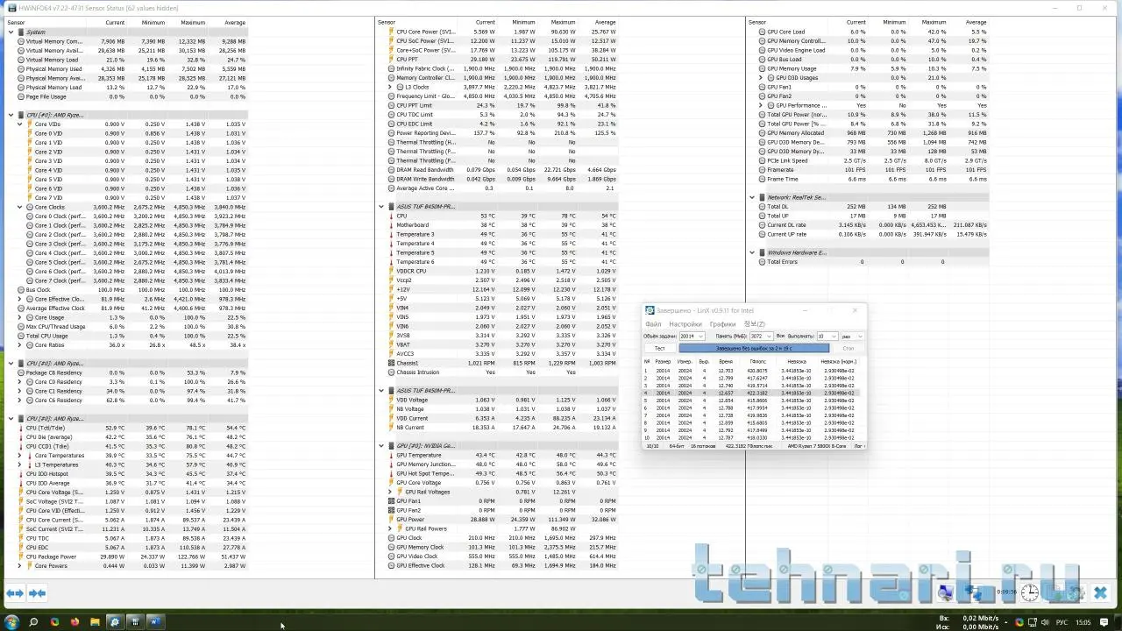This screenshot has height=631, width=1122.
Task: Click the LinX completion progress bar
Action: 754,348
